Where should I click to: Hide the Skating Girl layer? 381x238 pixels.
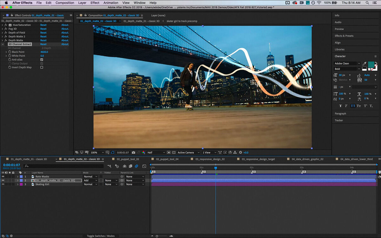(3, 184)
